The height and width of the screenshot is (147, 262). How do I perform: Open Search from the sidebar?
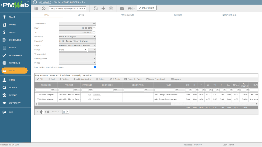[13, 88]
